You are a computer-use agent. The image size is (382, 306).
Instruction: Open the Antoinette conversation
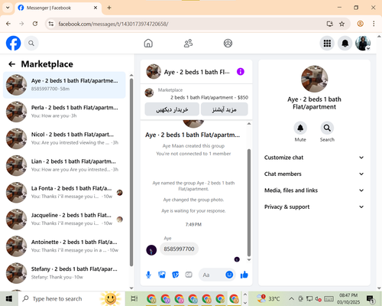tap(64, 246)
